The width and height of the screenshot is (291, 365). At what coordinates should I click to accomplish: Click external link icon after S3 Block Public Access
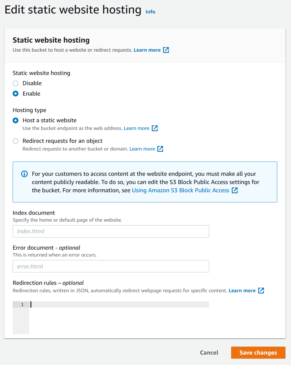coord(235,190)
